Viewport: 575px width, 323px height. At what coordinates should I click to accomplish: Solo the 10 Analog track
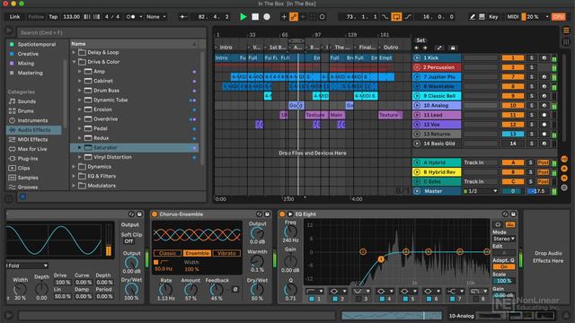(x=531, y=106)
